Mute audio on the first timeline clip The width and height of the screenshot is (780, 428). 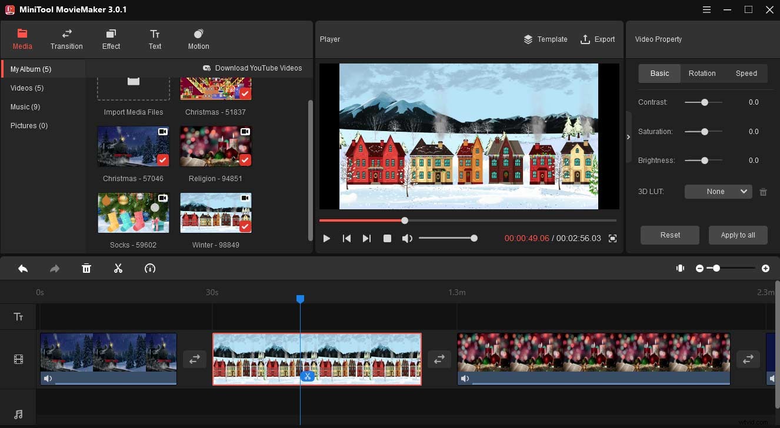tap(48, 378)
